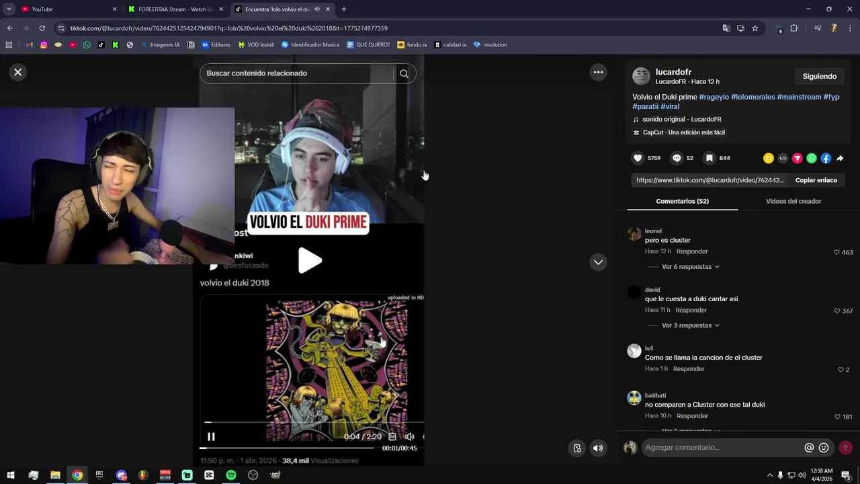Viewport: 860px width, 484px height.
Task: Open OBS Studio from the taskbar
Action: click(253, 475)
